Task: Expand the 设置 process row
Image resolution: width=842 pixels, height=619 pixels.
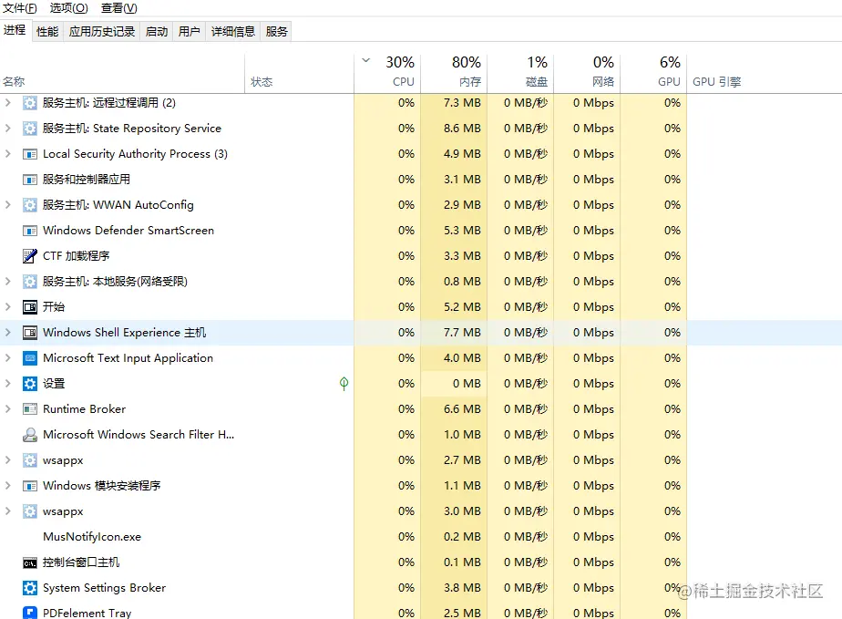Action: [7, 383]
